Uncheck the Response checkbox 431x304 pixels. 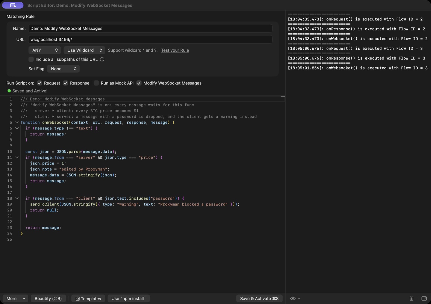65,83
